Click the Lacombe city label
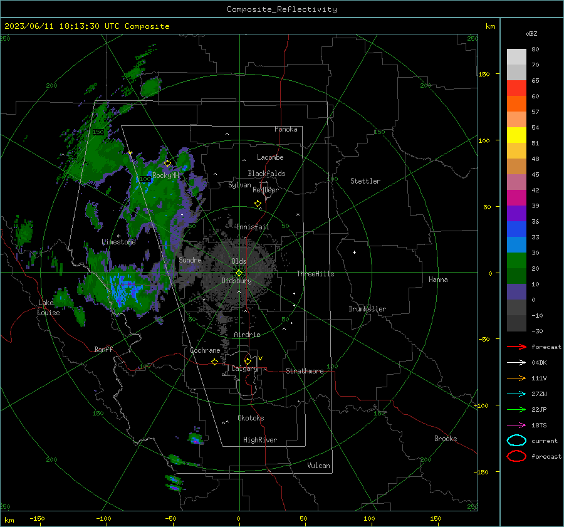This screenshot has height=527, width=564. coord(270,157)
